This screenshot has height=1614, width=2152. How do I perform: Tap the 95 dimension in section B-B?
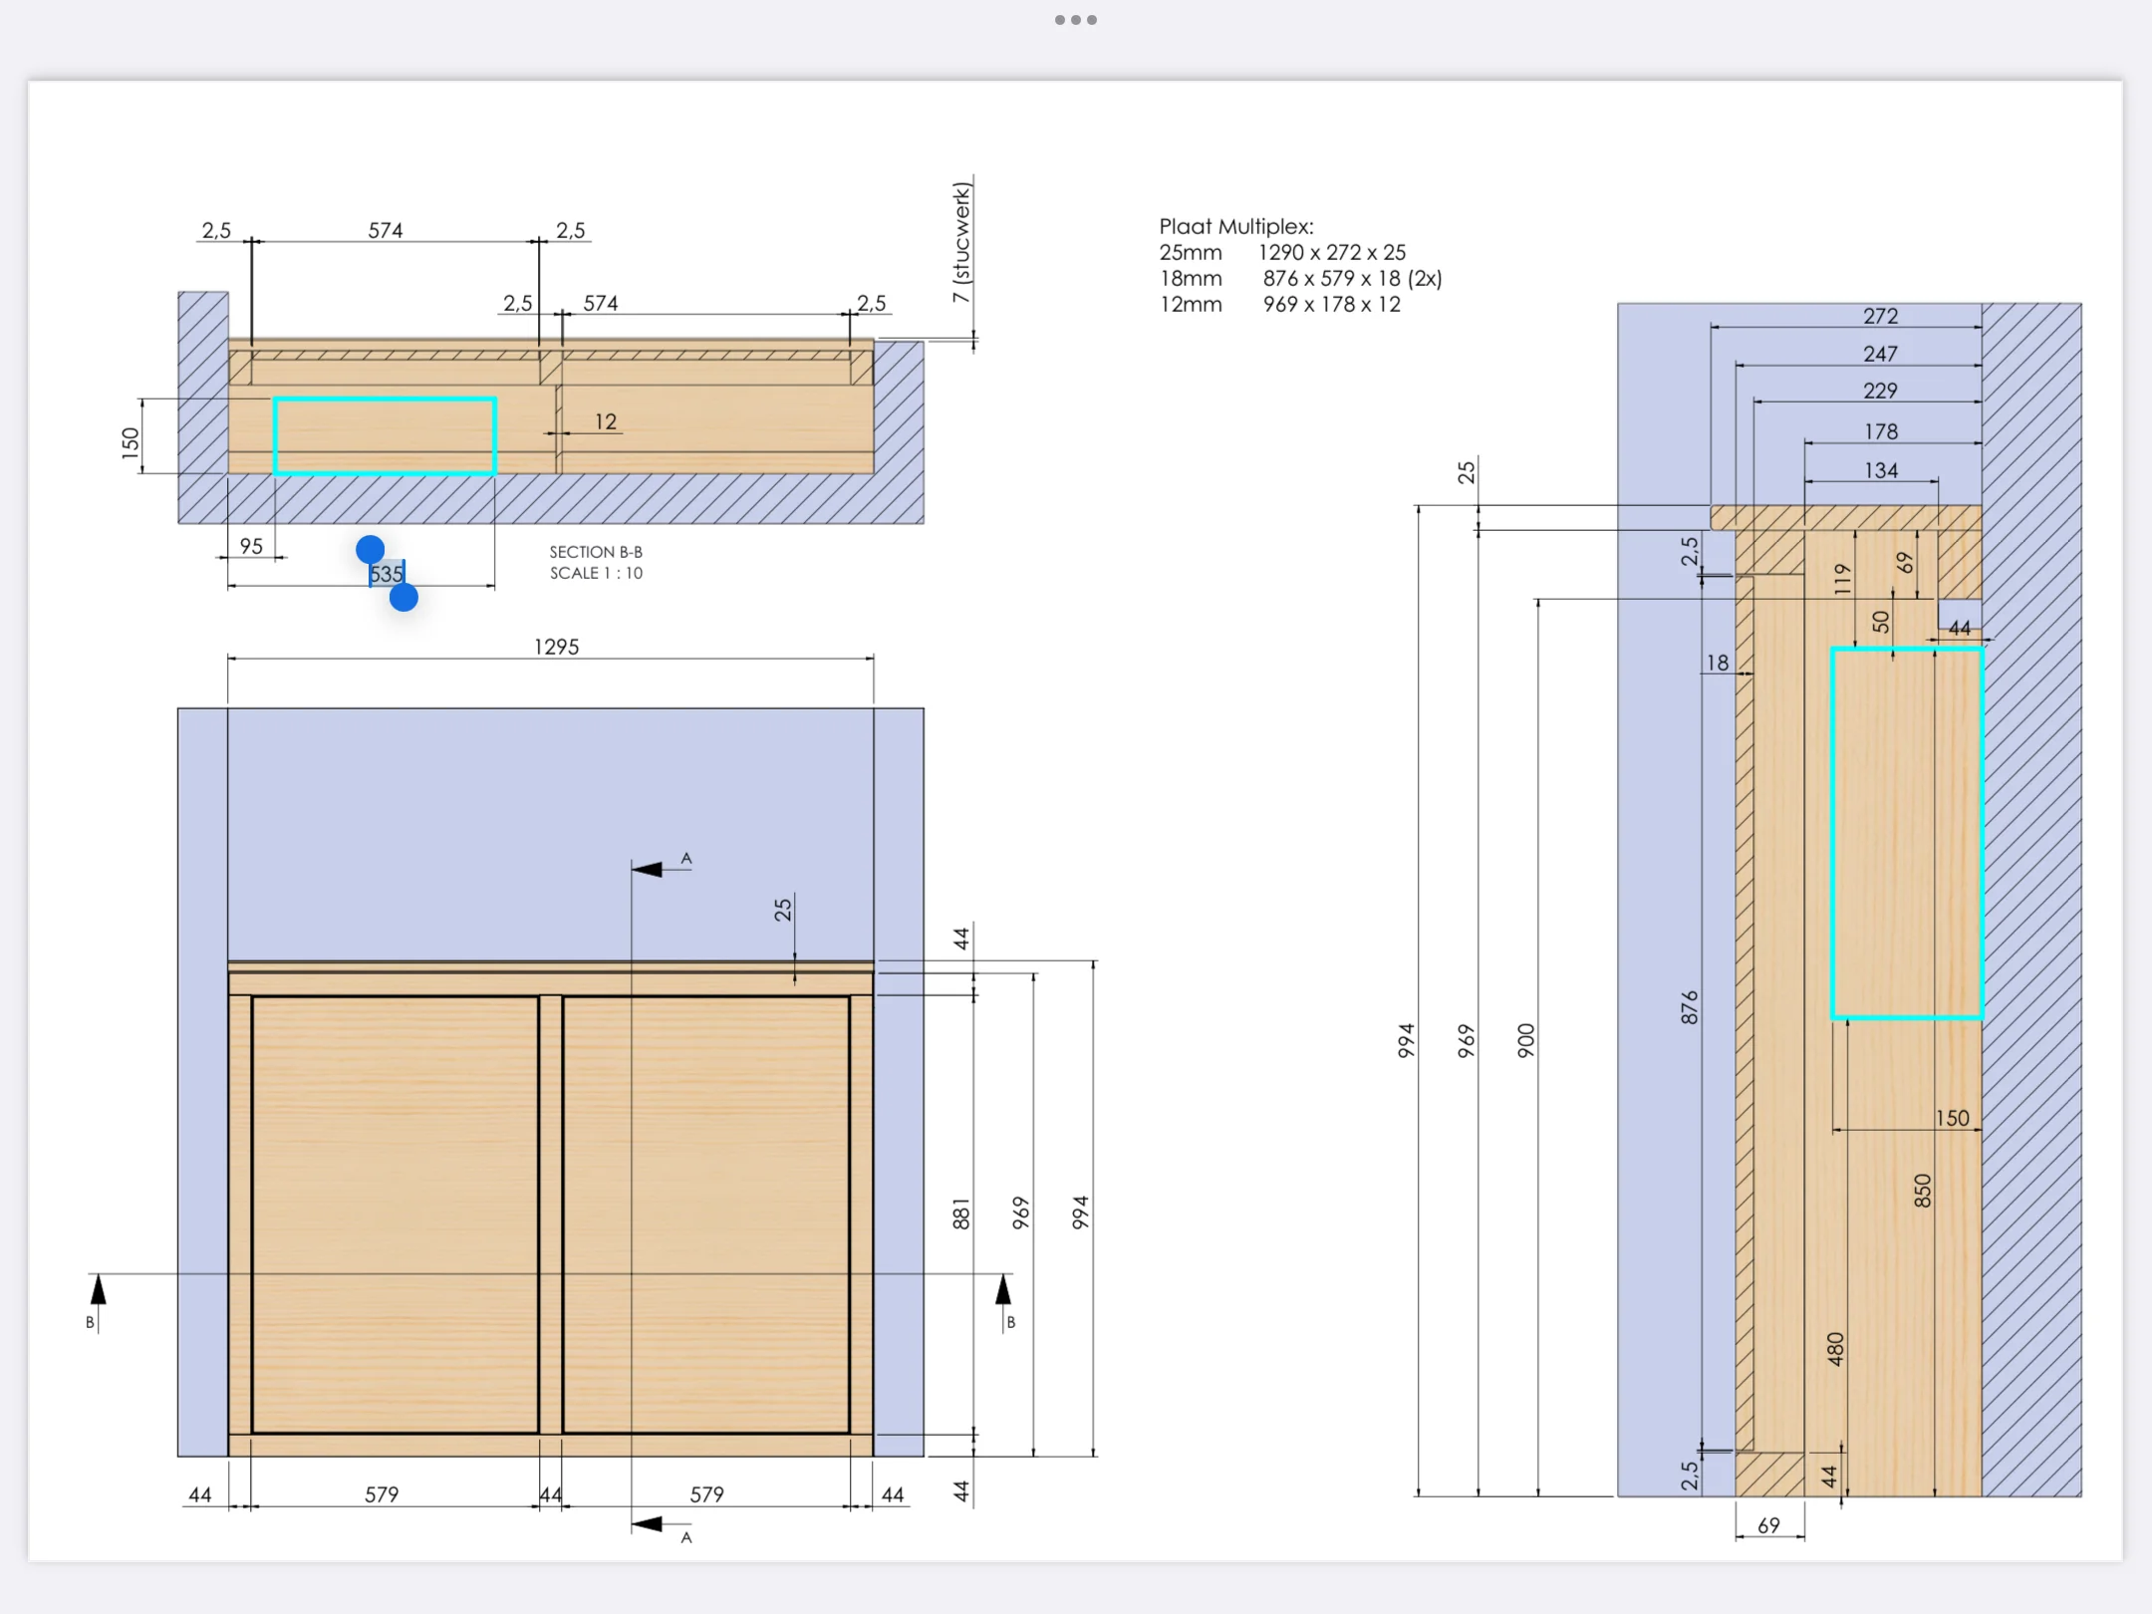[251, 546]
